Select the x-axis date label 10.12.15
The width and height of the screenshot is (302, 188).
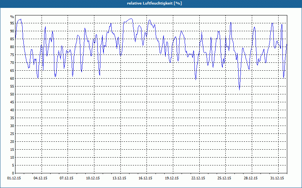click(x=93, y=178)
